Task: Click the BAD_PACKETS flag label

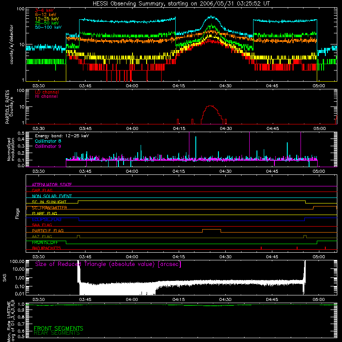Action: click(47, 248)
